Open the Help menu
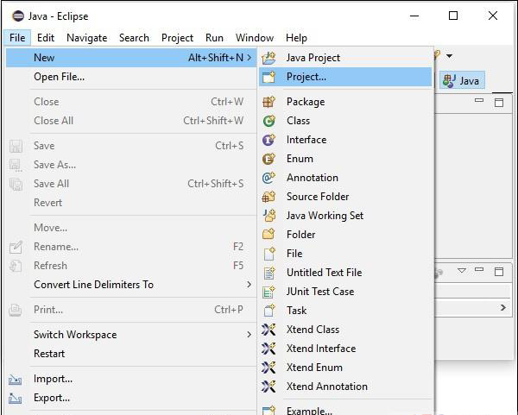 (297, 38)
